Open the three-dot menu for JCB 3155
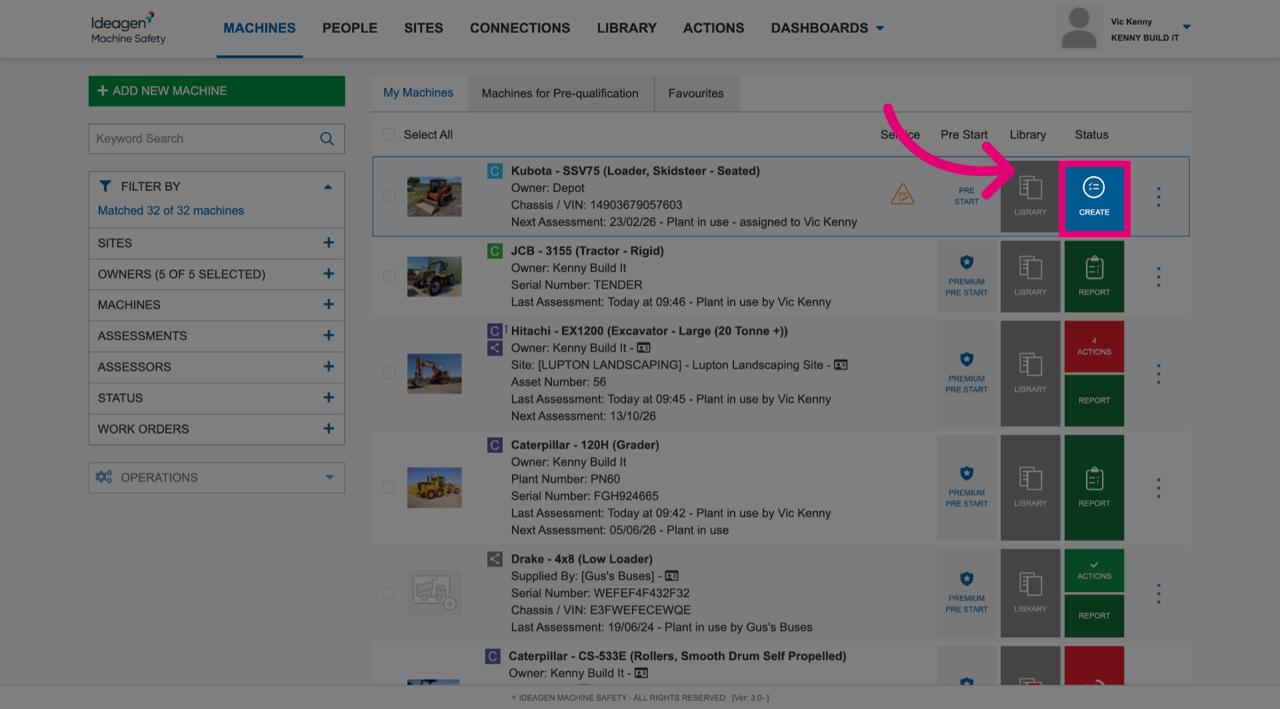Image resolution: width=1280 pixels, height=709 pixels. click(1159, 277)
